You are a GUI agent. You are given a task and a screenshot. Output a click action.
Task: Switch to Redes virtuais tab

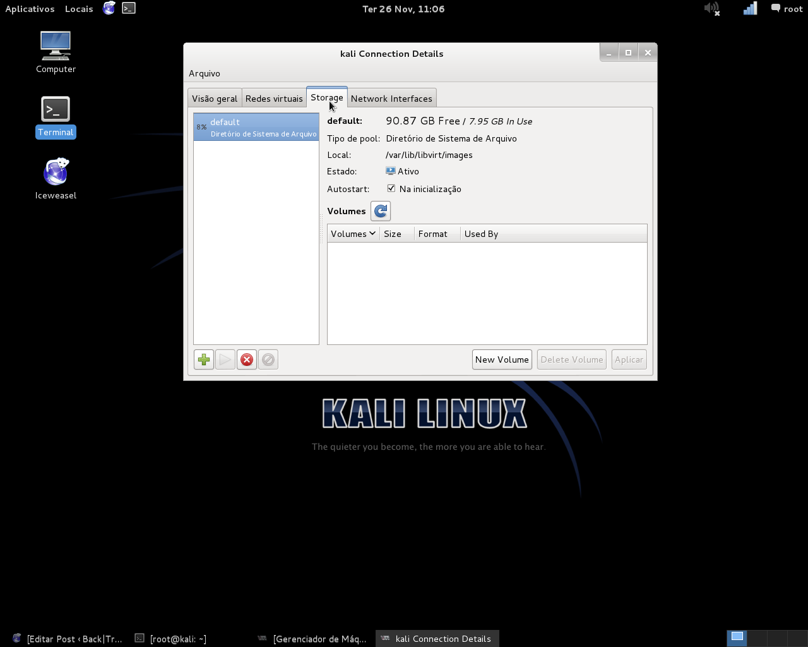[x=274, y=99]
